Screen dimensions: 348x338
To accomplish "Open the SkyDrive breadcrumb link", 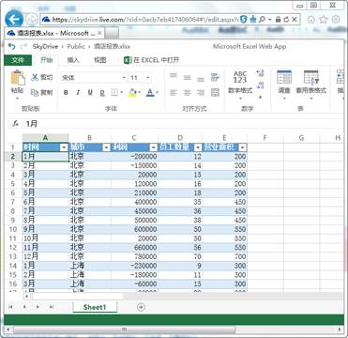I will pos(45,46).
